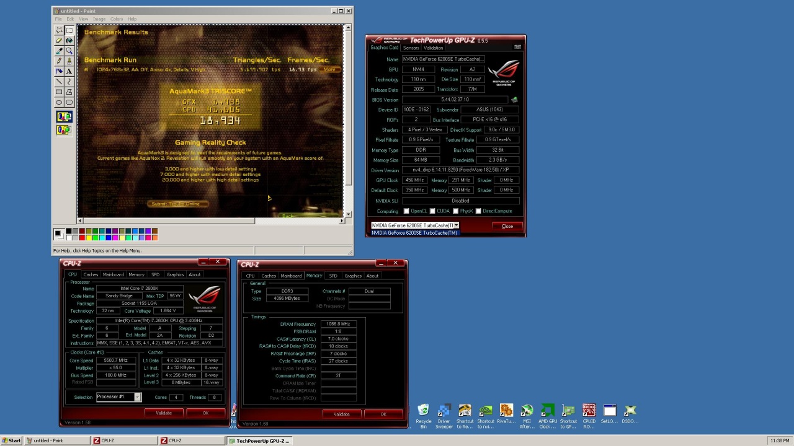
Task: Check the PhysX checkbox in GPU-Z
Action: (456, 211)
